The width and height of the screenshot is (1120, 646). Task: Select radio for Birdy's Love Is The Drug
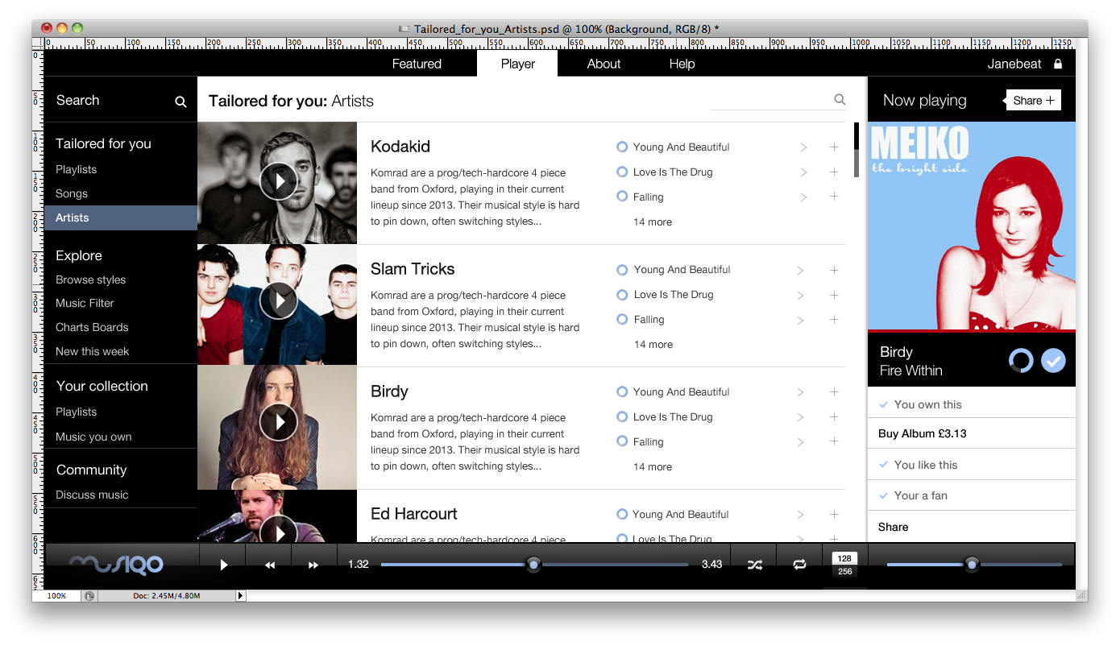click(622, 416)
